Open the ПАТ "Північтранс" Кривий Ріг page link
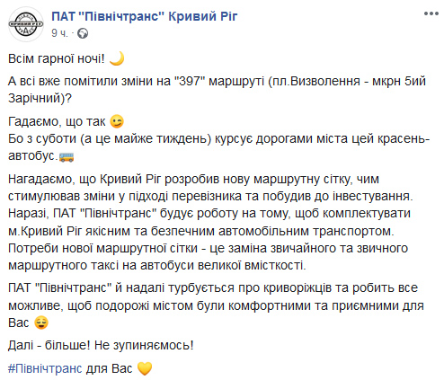444x380 pixels. point(145,16)
